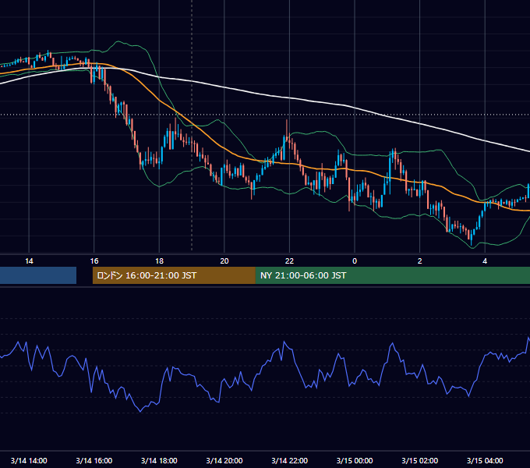530x468 pixels.
Task: Click the '3/15 02:00' bottom time label
Action: pos(420,460)
